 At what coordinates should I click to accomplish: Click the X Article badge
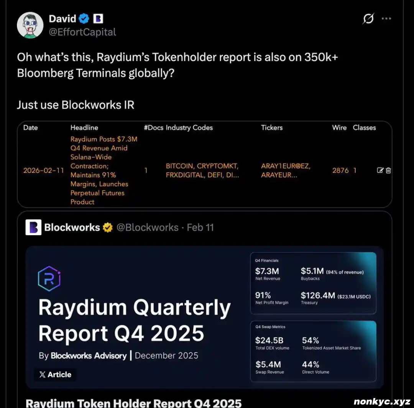55,375
